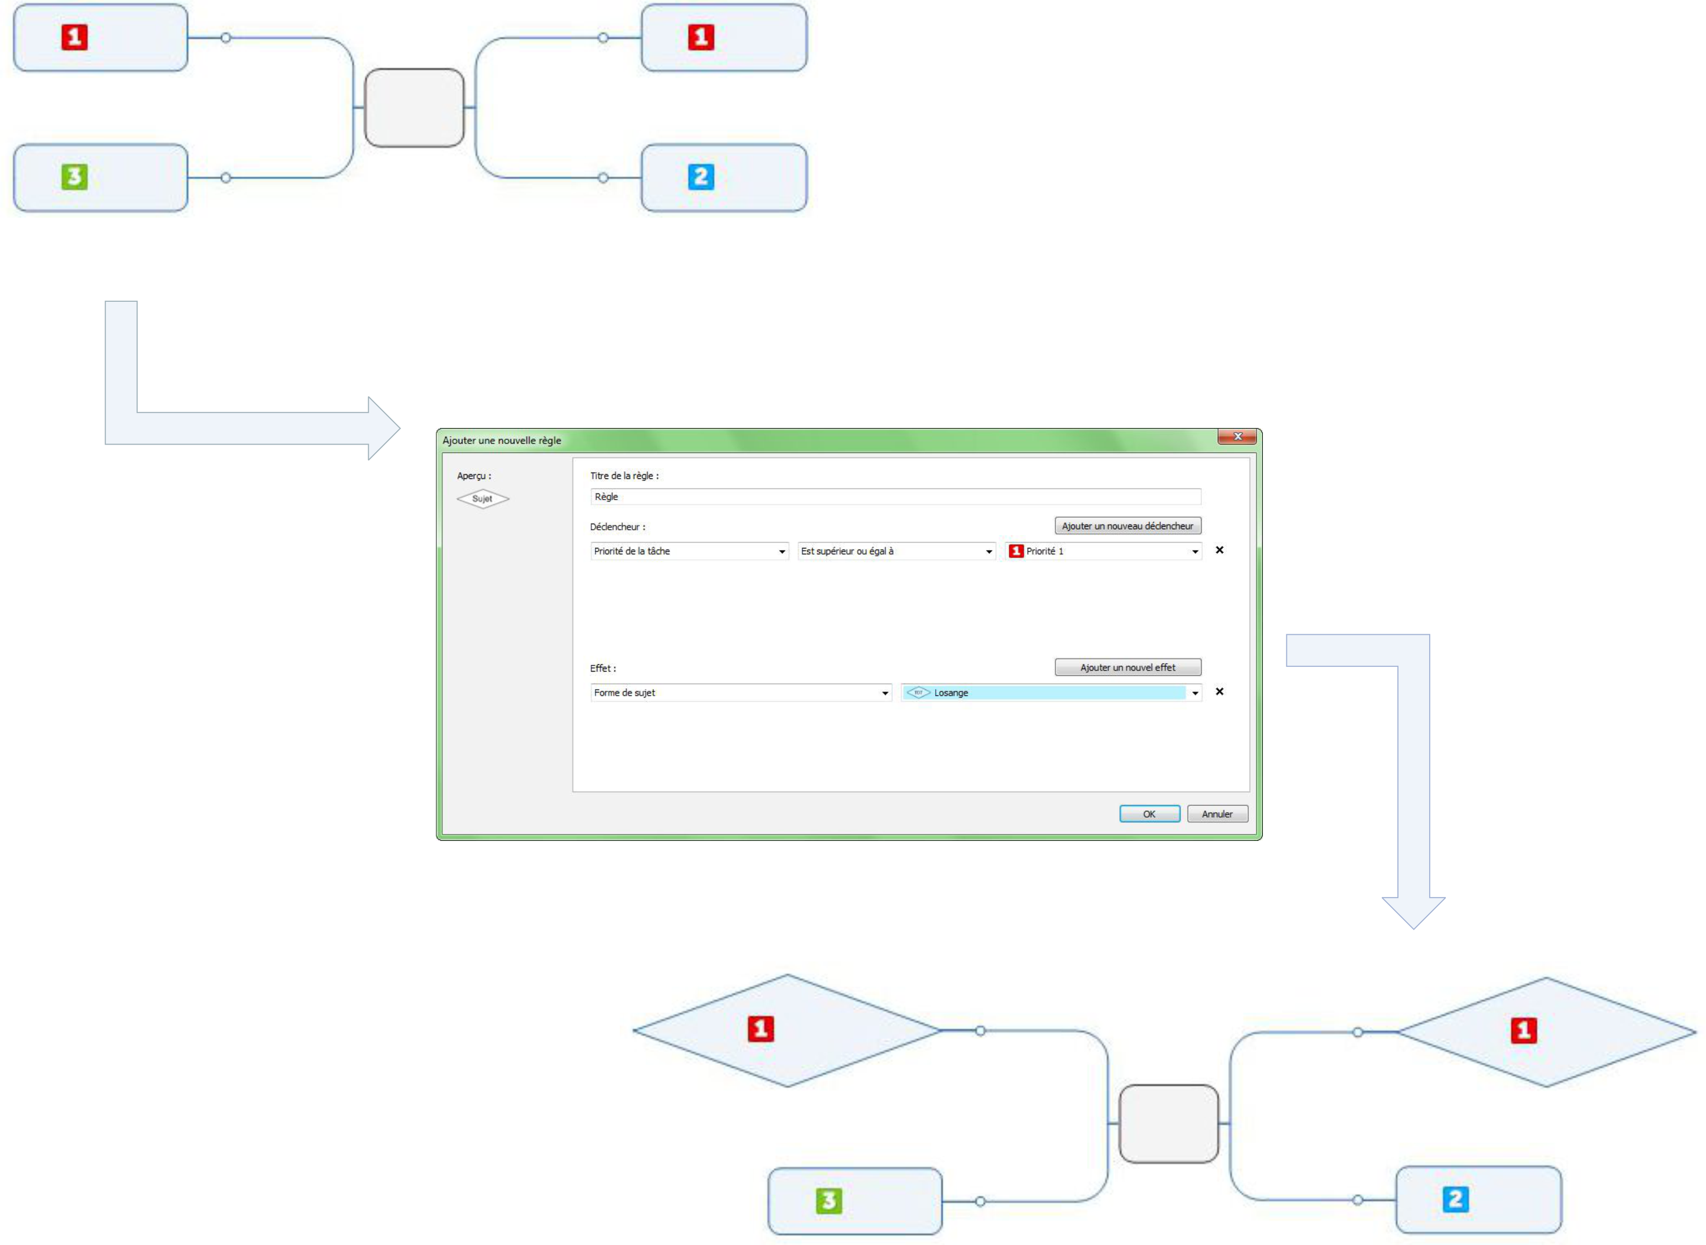This screenshot has width=1706, height=1245.
Task: Click Ajouter un nouveau déclencheur button
Action: point(1127,526)
